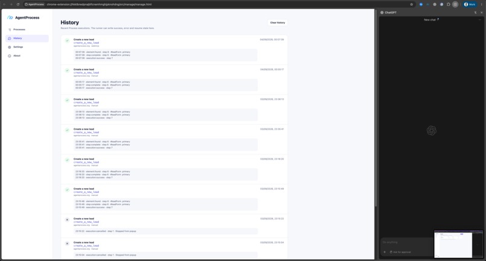Bookmark this page with the star icon
486x261 pixels.
(412, 4)
